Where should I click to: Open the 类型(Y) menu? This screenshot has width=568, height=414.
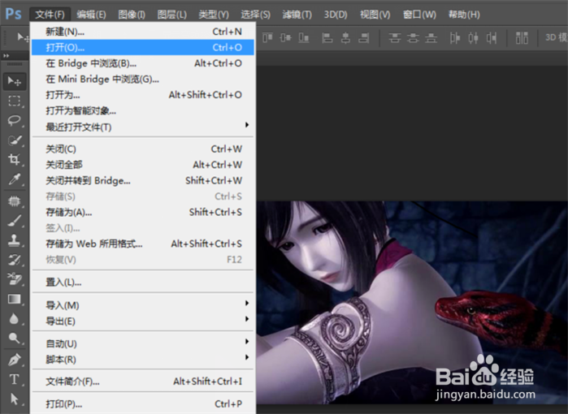[214, 15]
